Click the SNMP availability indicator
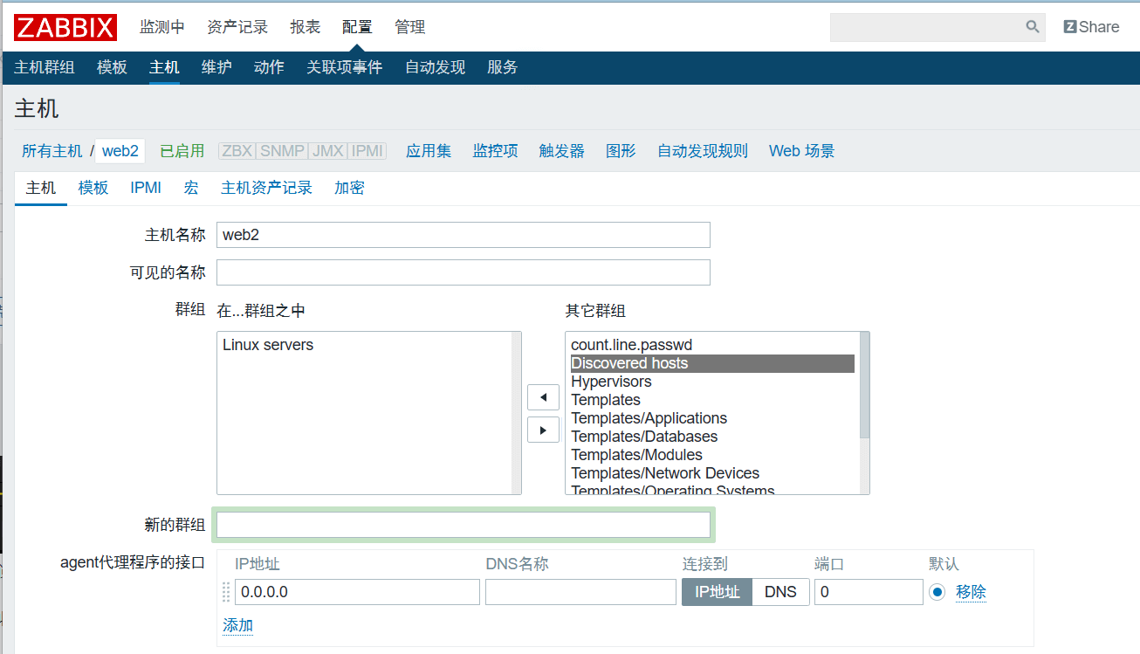 (283, 151)
